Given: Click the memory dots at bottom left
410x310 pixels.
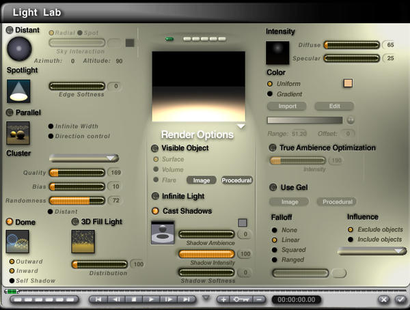Looking at the screenshot, I should 44,300.
